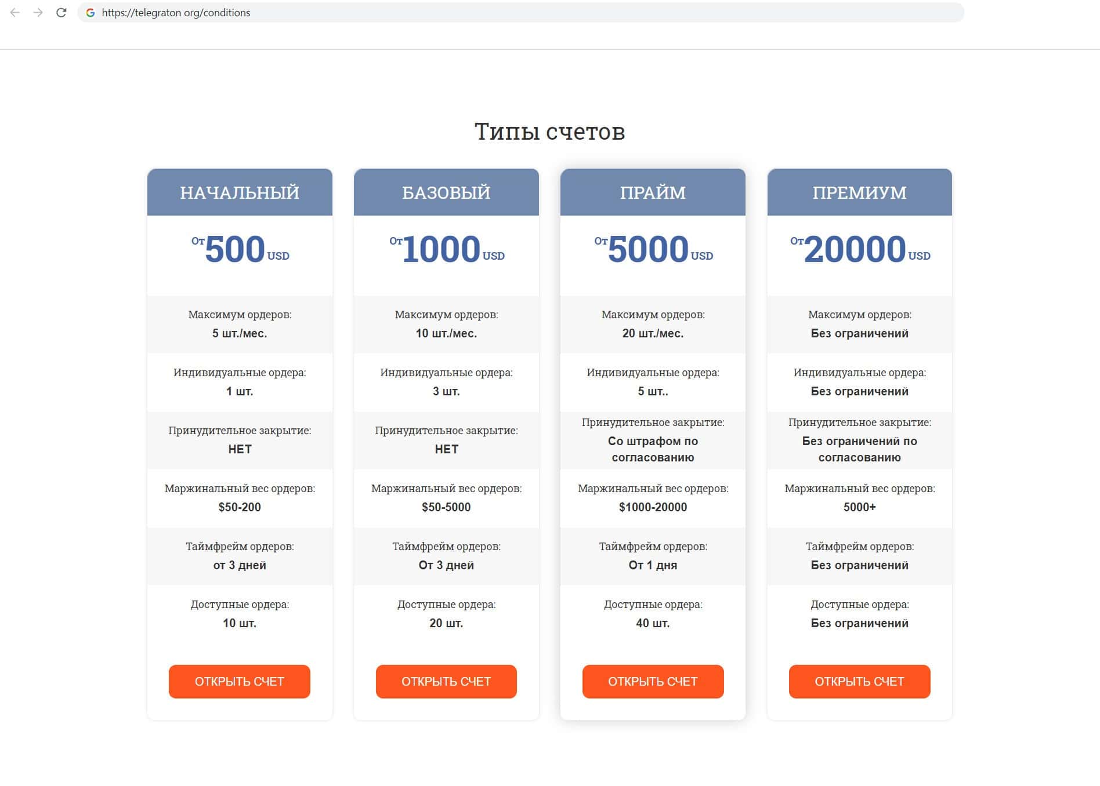Open account under ПРЕМИУМ plan
Image resolution: width=1100 pixels, height=786 pixels.
pyautogui.click(x=859, y=681)
